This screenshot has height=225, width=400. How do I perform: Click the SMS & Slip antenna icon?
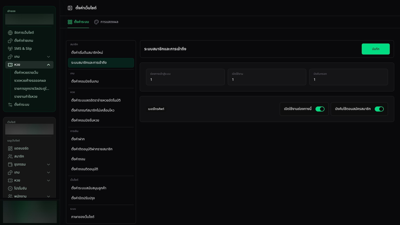[10, 49]
